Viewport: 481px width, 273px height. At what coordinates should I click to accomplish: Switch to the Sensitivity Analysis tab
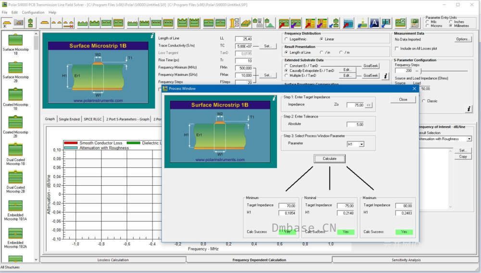(406, 260)
